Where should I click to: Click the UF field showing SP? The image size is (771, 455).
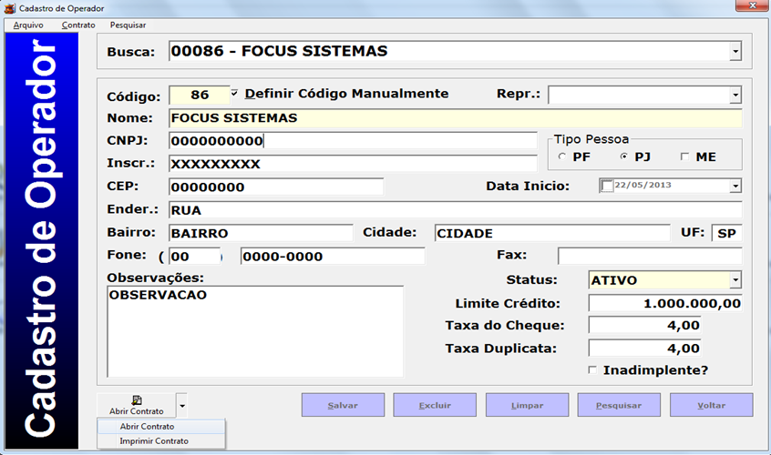pos(726,233)
